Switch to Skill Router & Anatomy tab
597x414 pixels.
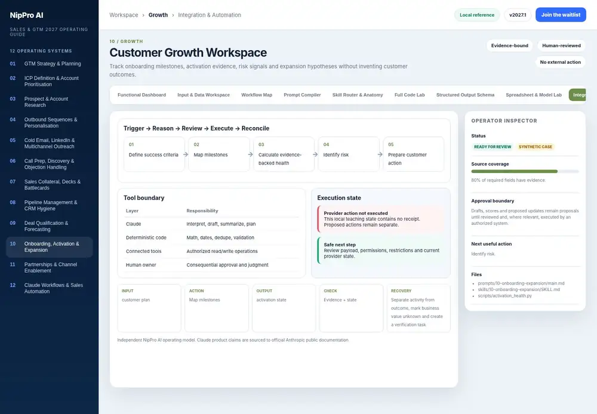(358, 95)
